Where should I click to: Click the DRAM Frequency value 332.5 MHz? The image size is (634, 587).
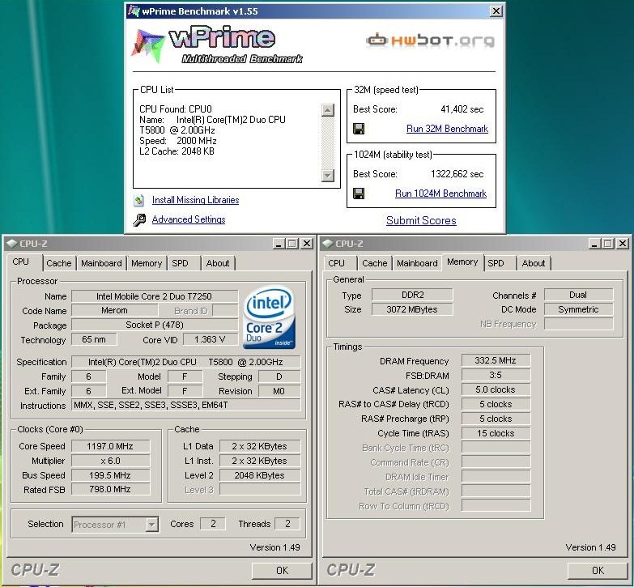point(496,360)
